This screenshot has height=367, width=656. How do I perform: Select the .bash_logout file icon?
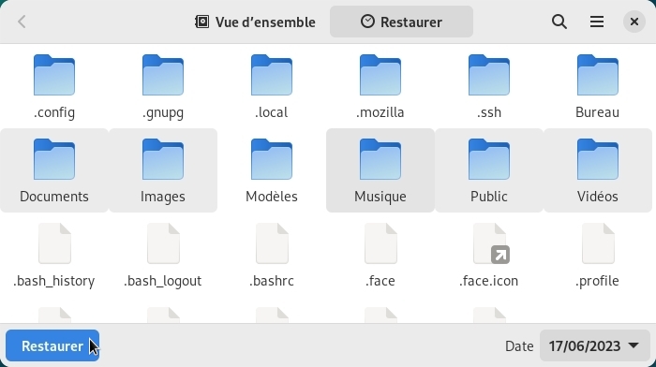163,243
